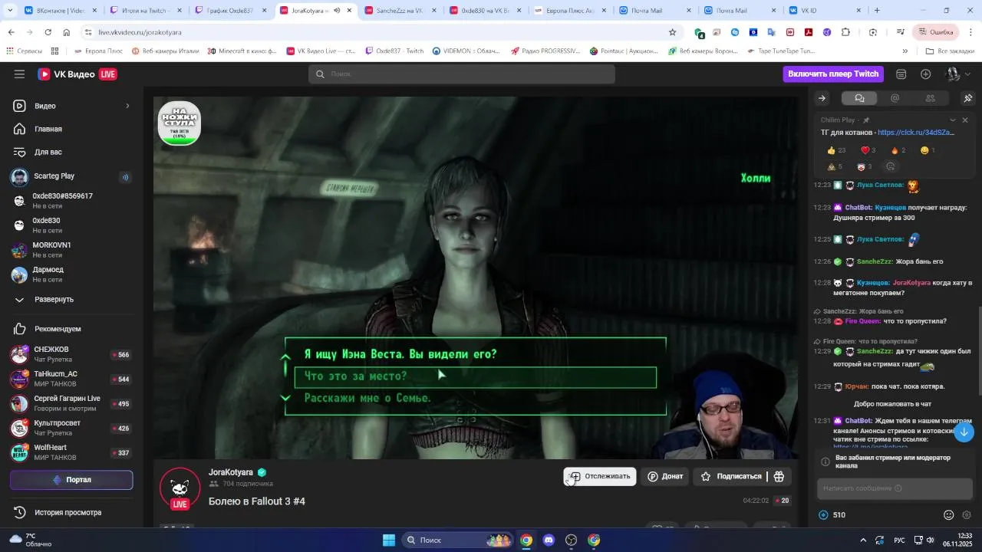This screenshot has width=982, height=552.
Task: Open Сергей Гагарин Live stream
Action: (x=72, y=403)
